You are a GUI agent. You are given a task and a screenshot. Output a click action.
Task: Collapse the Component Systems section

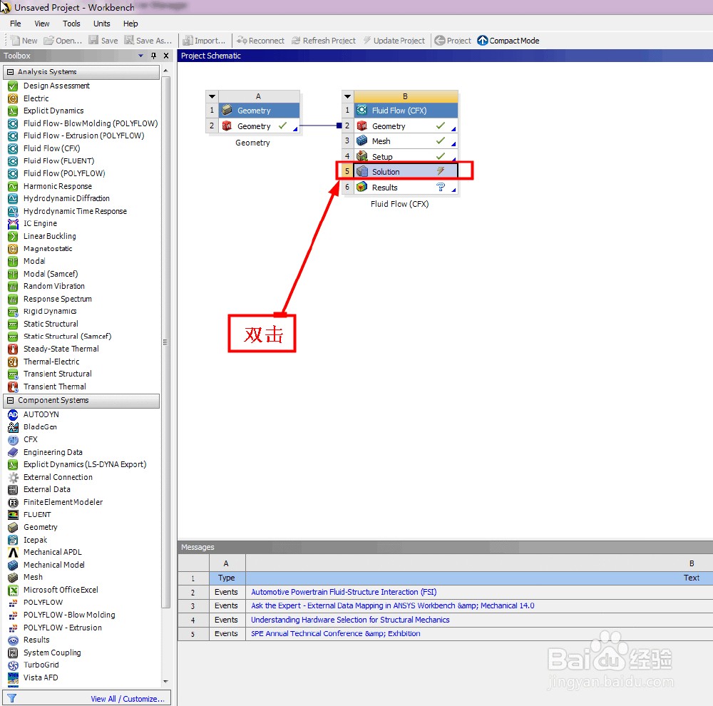[11, 400]
